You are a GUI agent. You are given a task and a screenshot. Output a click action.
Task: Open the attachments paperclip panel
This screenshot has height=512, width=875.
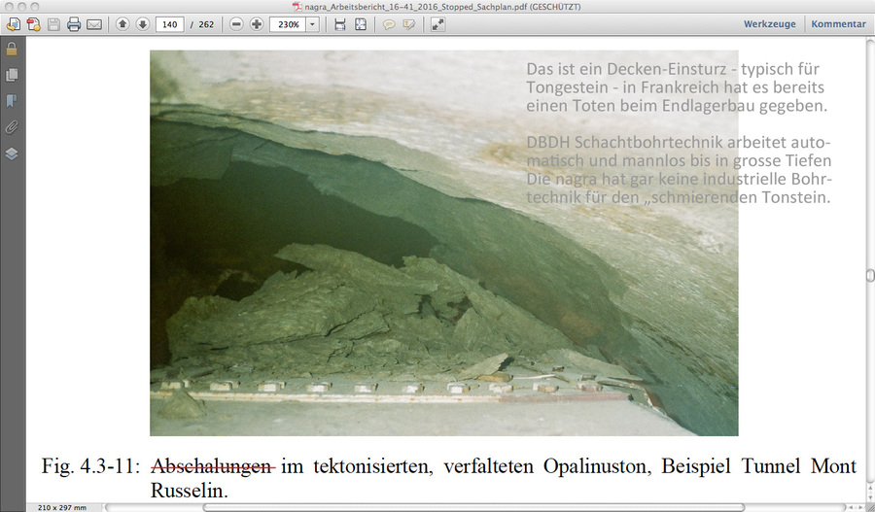pos(12,126)
